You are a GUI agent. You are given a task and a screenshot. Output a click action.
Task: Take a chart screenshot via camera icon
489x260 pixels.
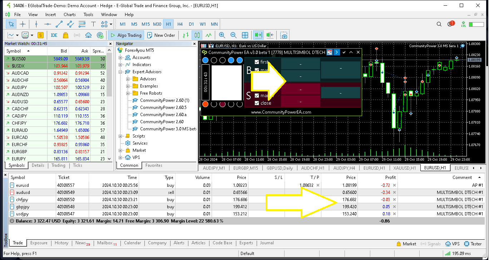(284, 35)
